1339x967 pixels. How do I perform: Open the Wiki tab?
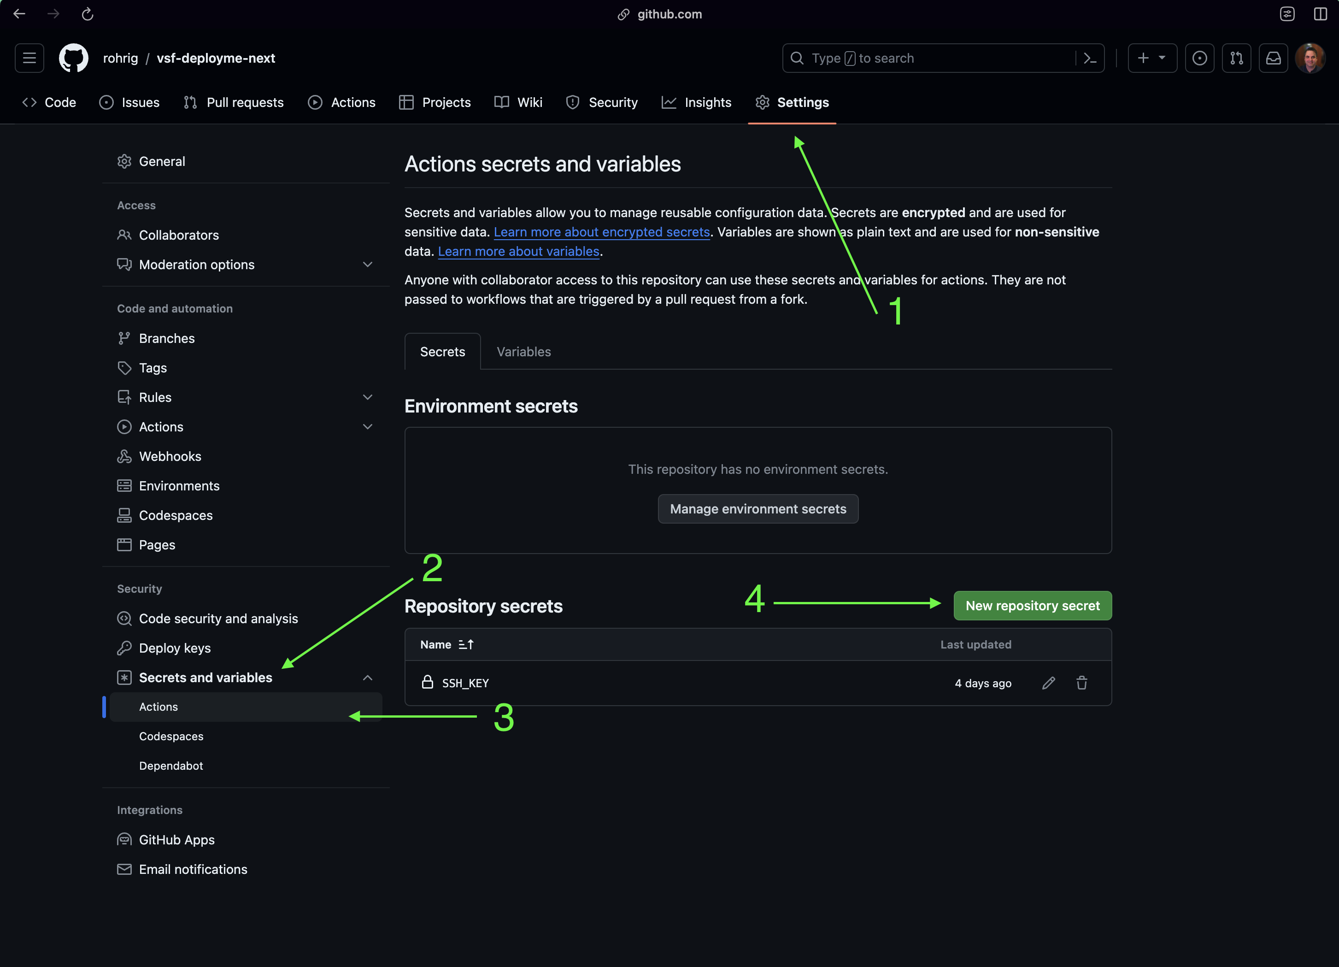518,102
